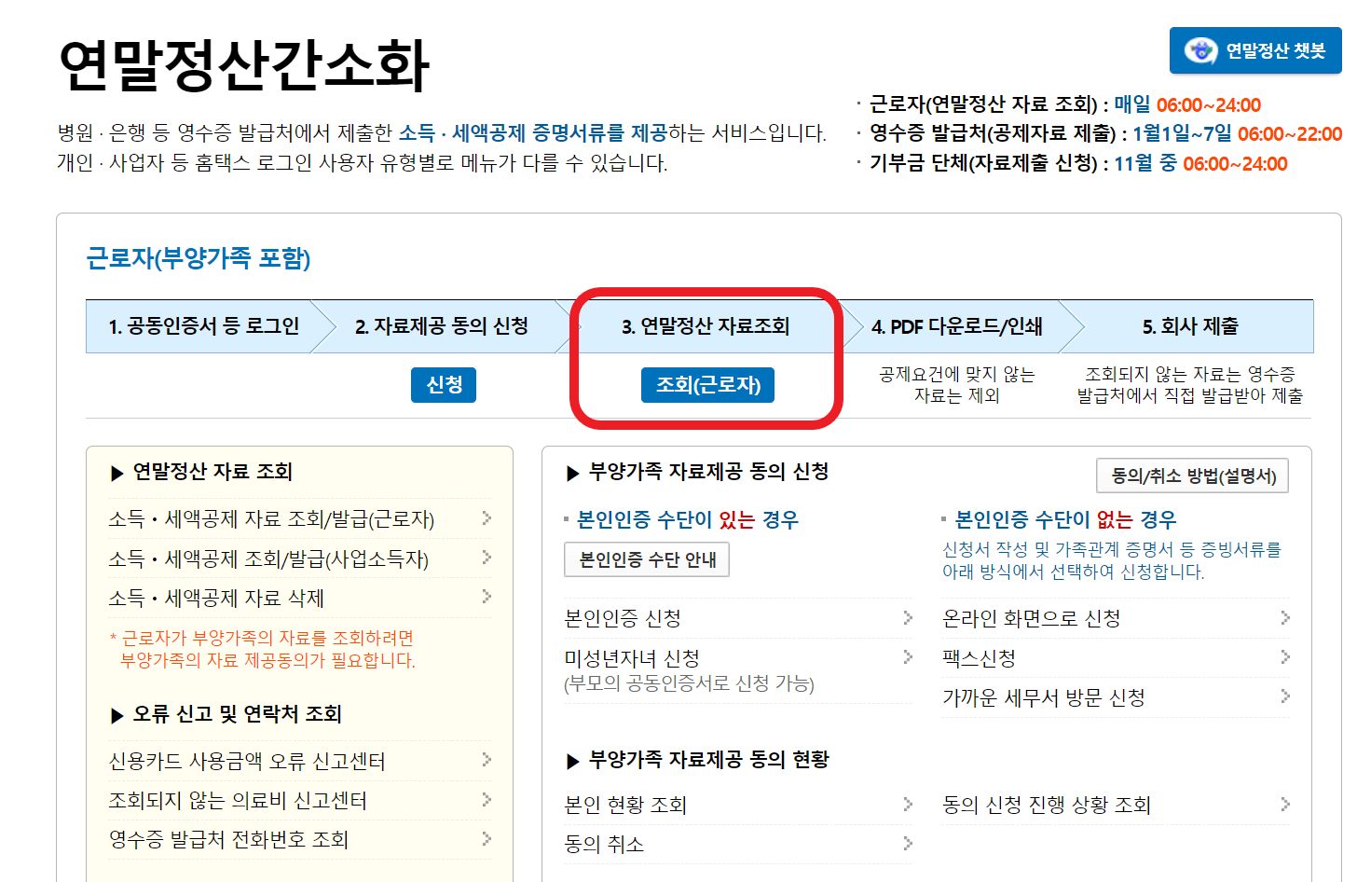Click the 오류 신고 및 연락처 조회 heading
1371x882 pixels.
click(x=237, y=714)
